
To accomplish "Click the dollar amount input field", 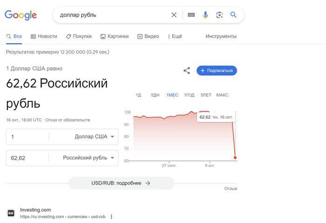I will (x=27, y=137).
